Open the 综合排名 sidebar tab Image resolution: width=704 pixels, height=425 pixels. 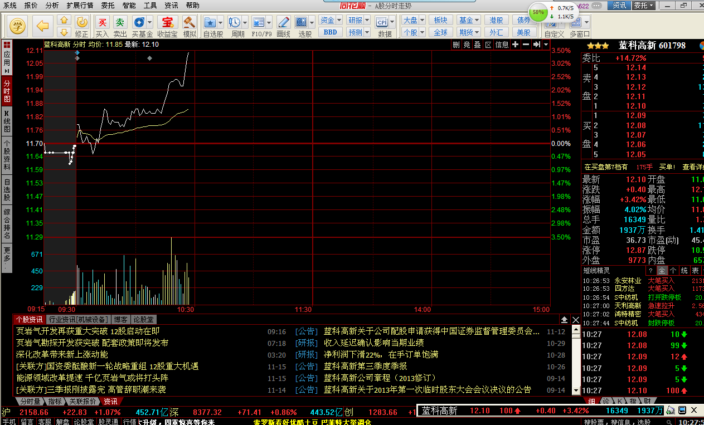[x=7, y=224]
